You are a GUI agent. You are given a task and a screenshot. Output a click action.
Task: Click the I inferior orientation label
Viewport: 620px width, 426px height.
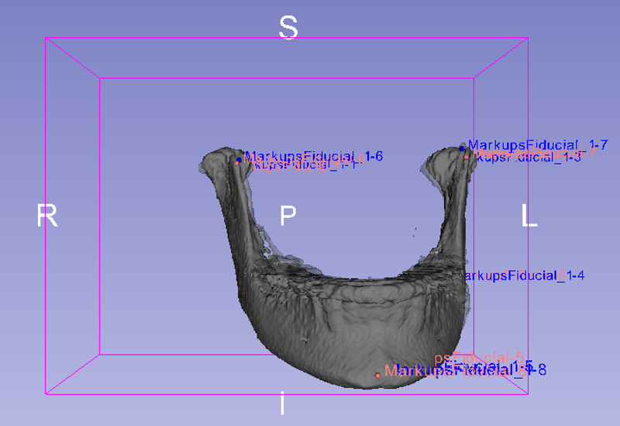pos(282,403)
